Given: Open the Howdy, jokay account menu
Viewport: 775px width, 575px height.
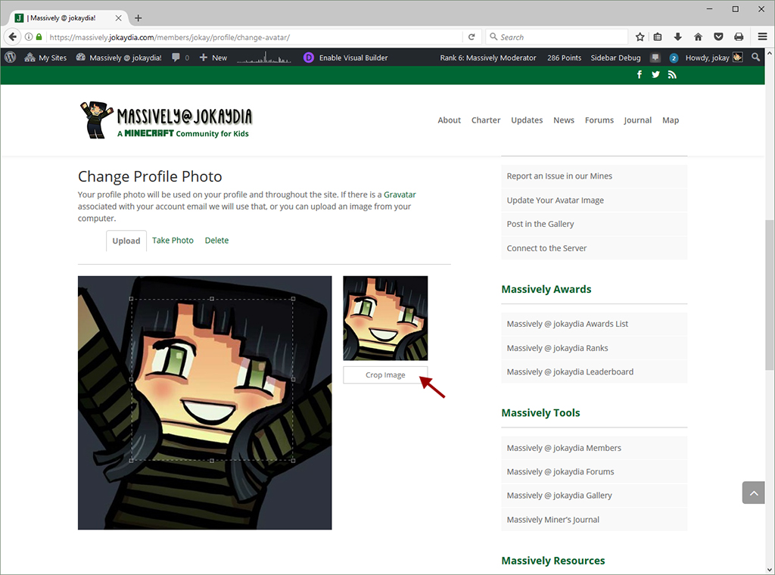Looking at the screenshot, I should tap(714, 57).
